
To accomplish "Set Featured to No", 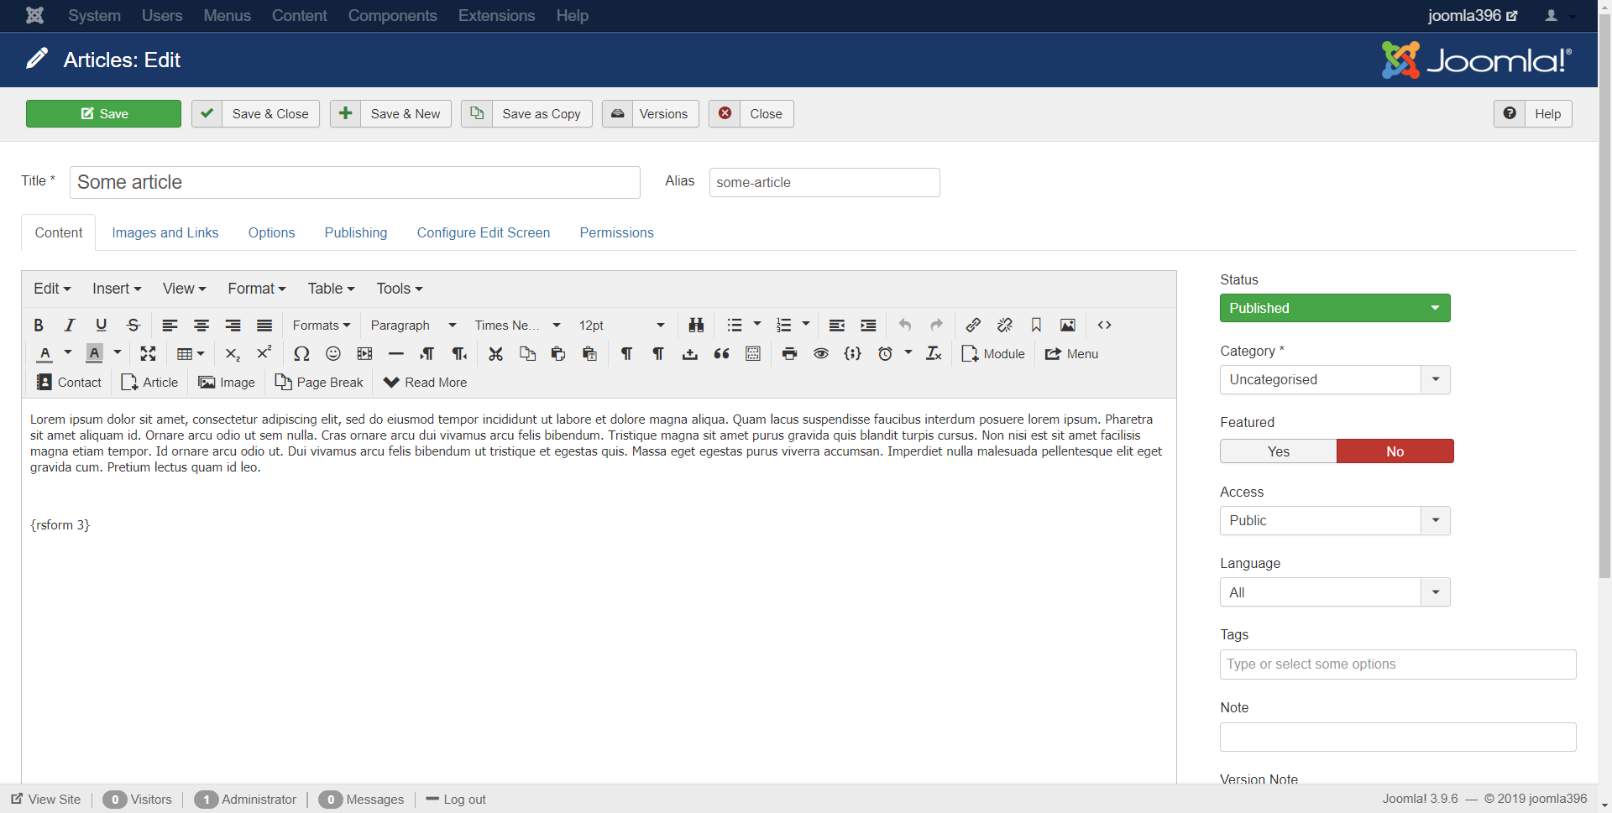I will (x=1395, y=451).
